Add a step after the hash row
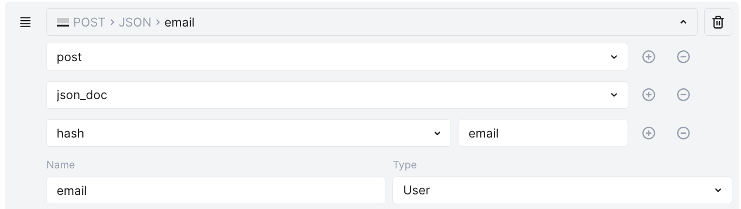Image resolution: width=741 pixels, height=209 pixels. [648, 133]
